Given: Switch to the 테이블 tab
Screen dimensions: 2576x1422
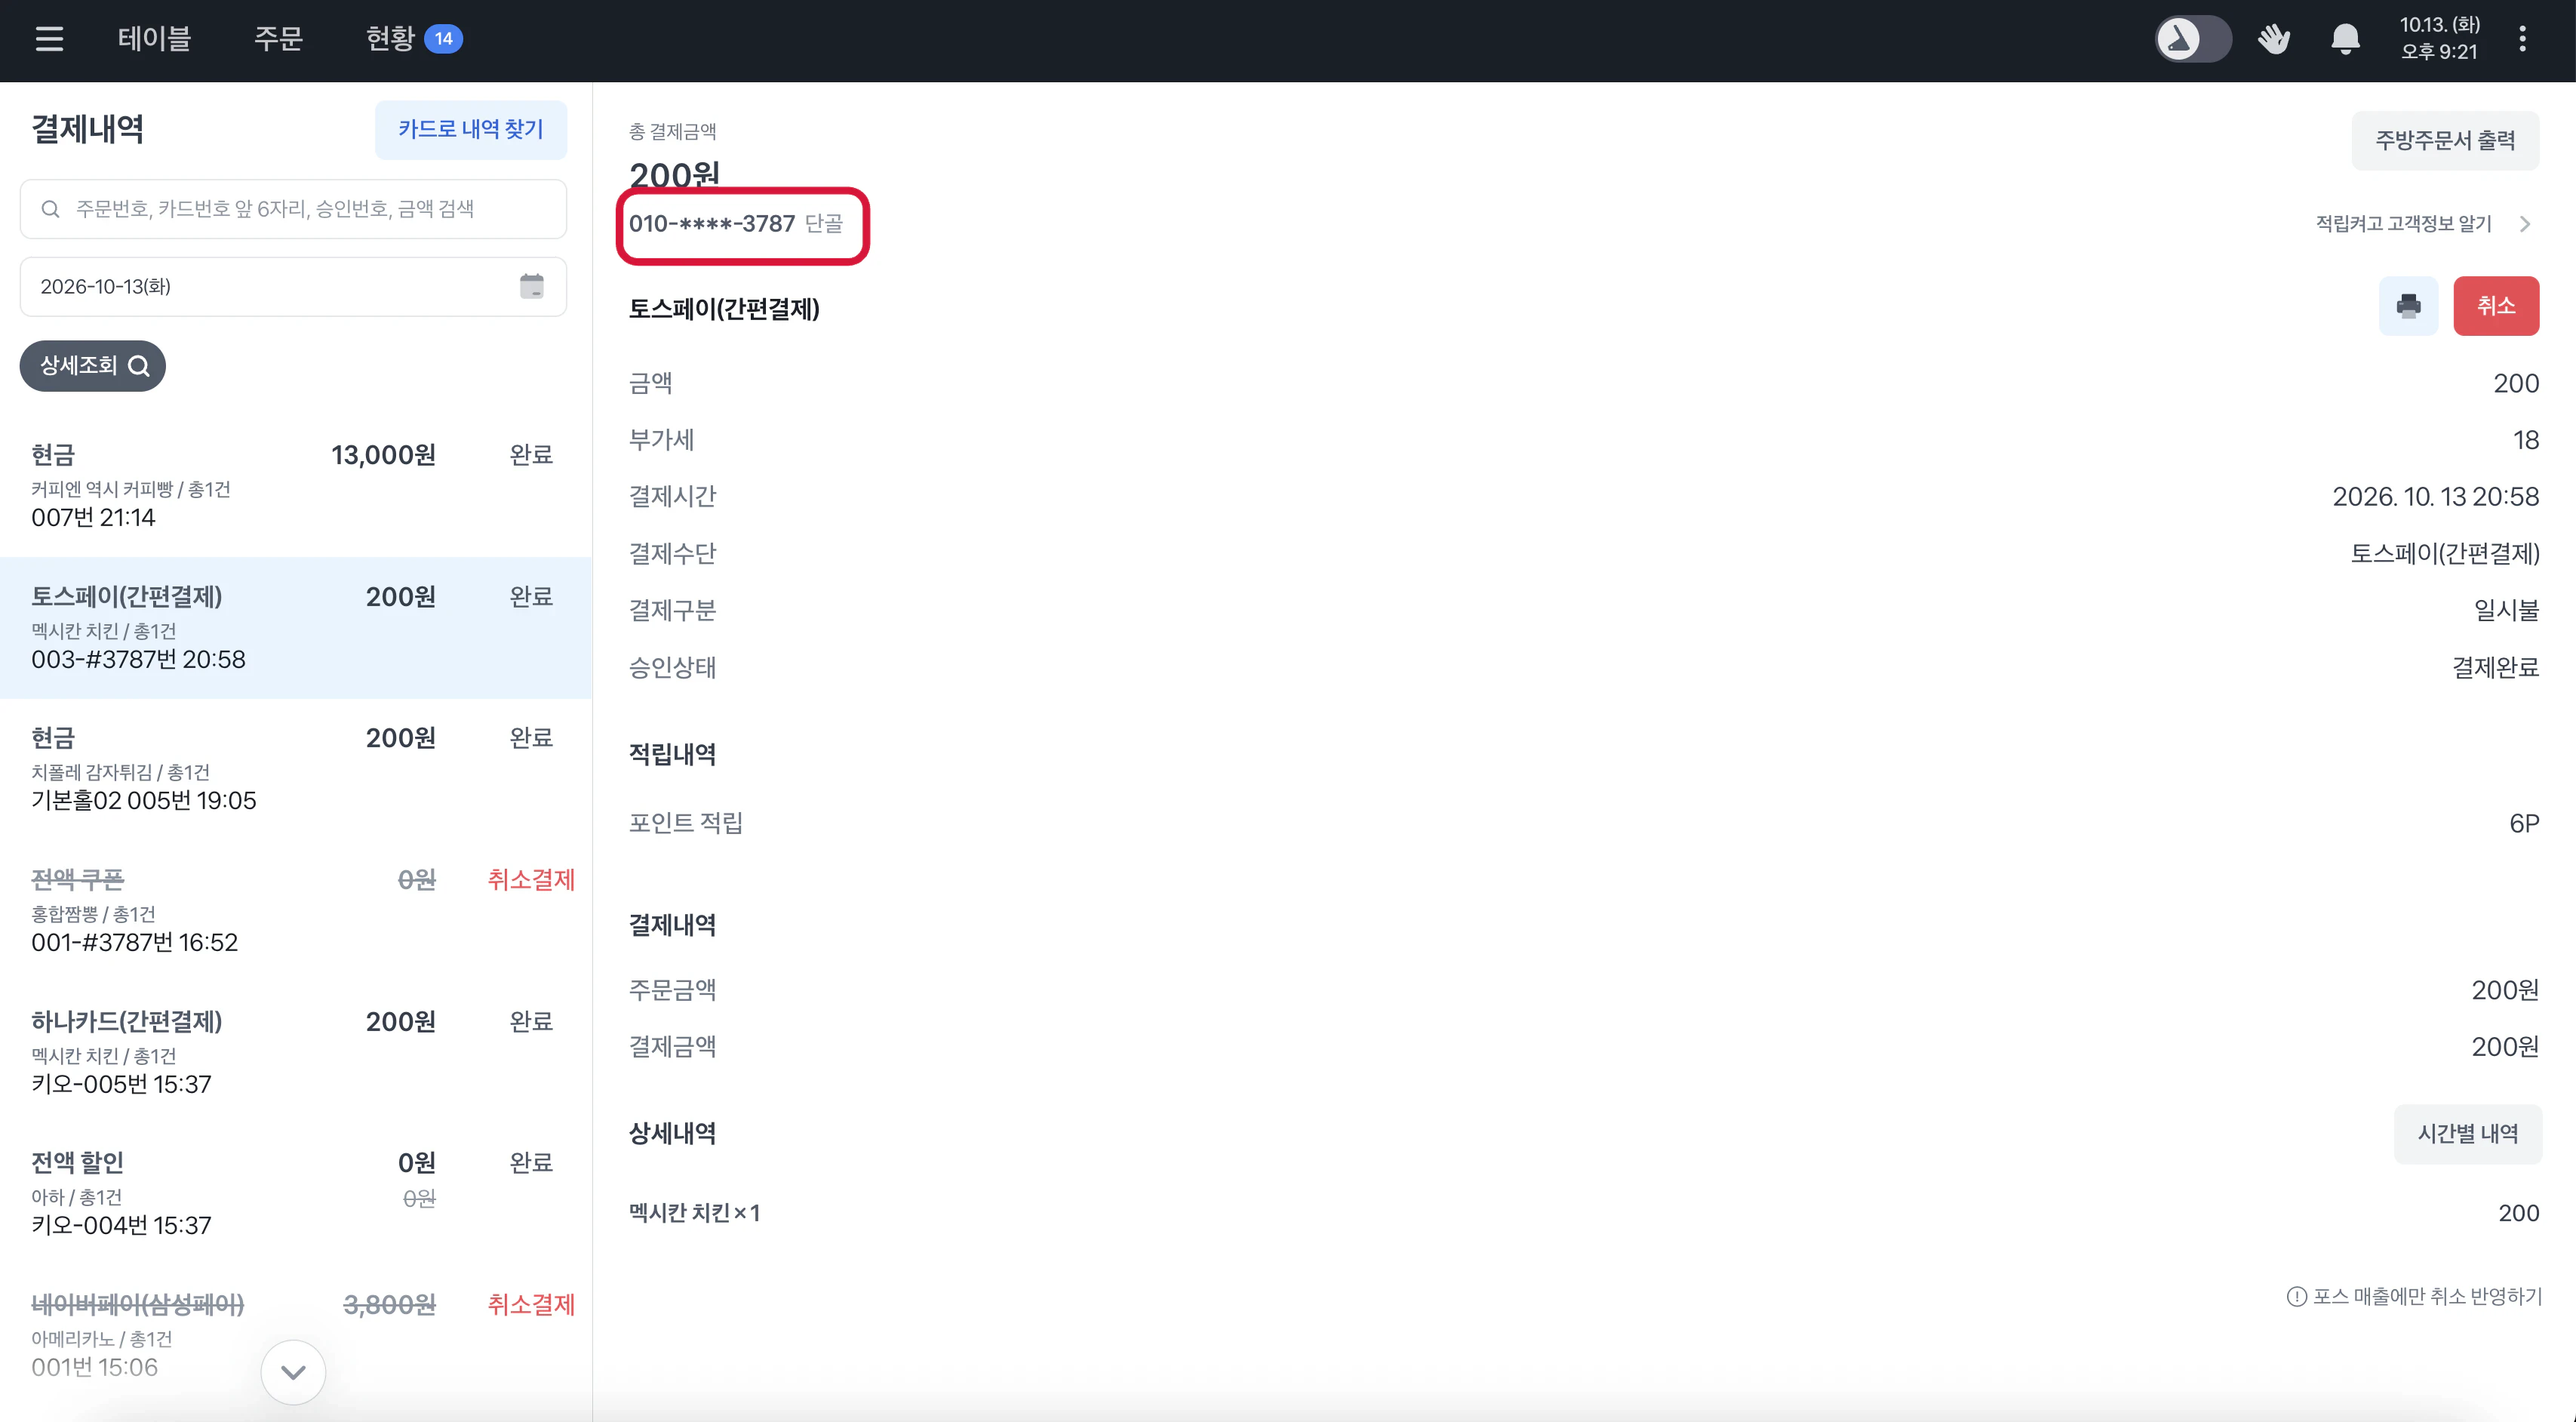Looking at the screenshot, I should click(x=154, y=39).
